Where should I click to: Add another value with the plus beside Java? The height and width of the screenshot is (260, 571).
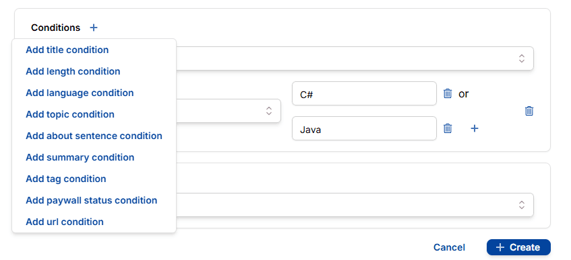point(474,128)
